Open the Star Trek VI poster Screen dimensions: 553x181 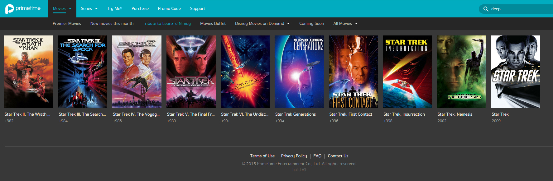(x=245, y=72)
